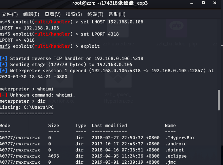This screenshot has height=165, width=223.
Task: Click the '.dotnet' directory name
Action: click(x=174, y=150)
